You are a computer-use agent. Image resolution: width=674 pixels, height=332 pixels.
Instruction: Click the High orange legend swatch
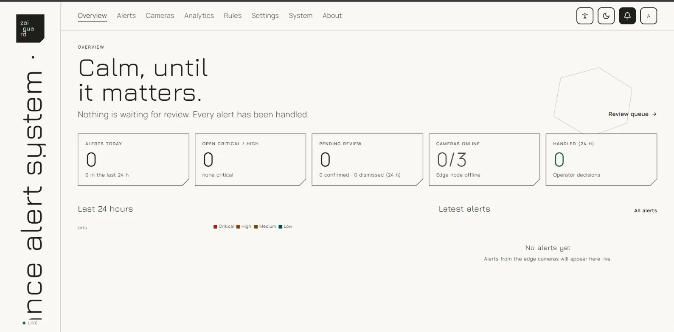click(238, 227)
